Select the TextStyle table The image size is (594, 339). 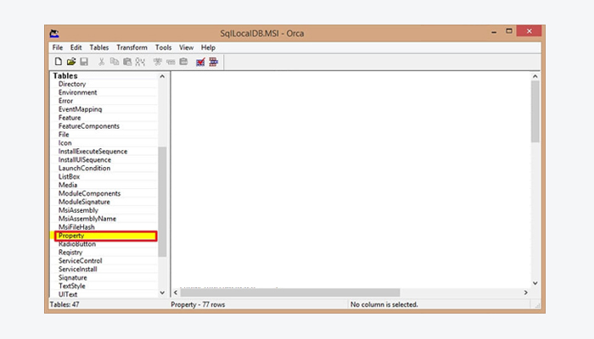coord(71,286)
